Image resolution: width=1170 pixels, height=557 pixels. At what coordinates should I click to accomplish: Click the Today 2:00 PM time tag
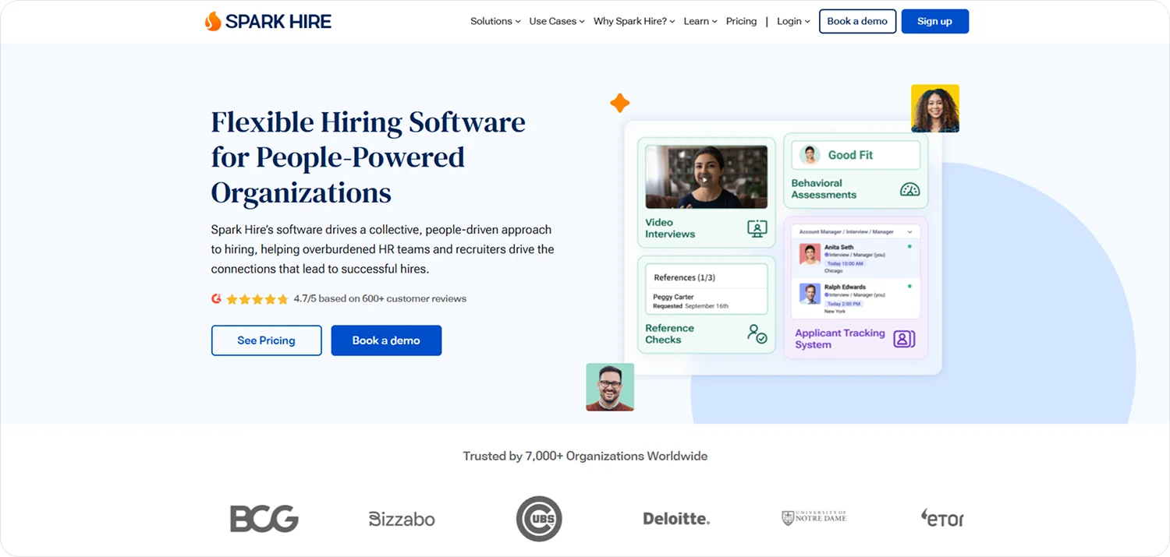pos(843,303)
